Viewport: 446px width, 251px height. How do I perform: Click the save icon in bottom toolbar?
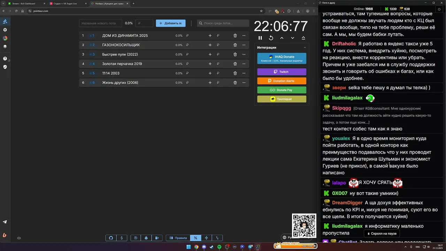[x=136, y=238]
